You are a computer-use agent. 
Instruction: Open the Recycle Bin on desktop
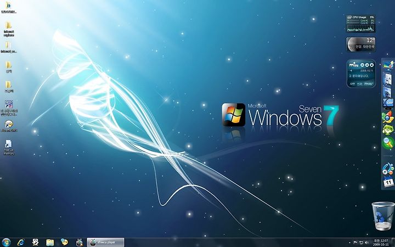click(383, 216)
